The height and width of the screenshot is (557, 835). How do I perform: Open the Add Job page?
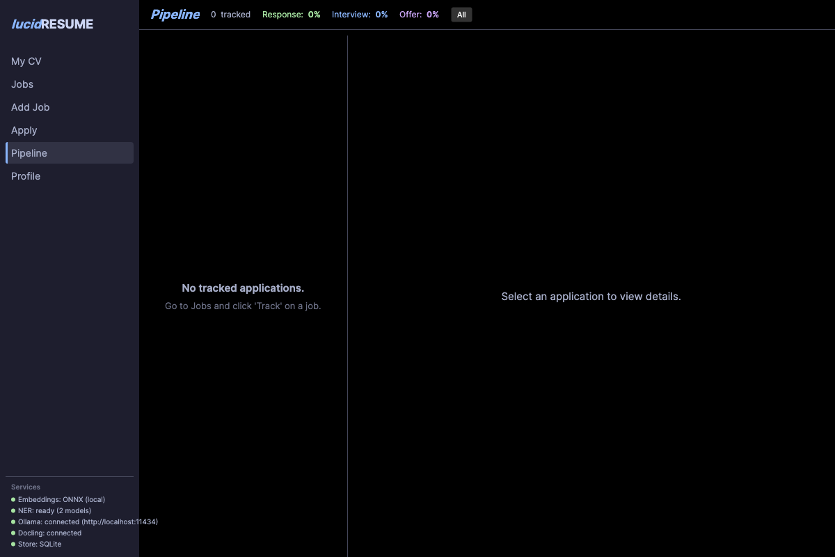coord(70,107)
